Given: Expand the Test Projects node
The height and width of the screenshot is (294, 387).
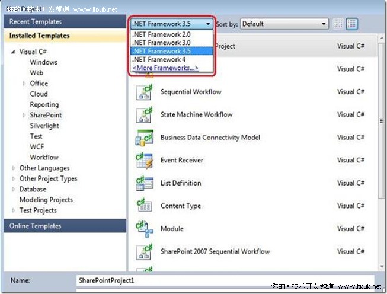Looking at the screenshot, I should point(13,210).
